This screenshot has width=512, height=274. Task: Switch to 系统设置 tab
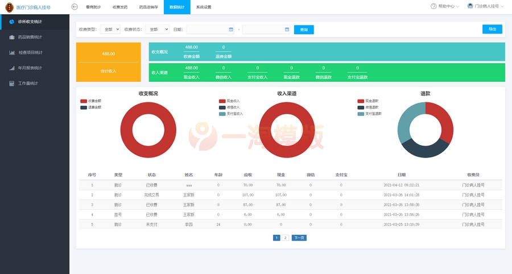click(204, 7)
